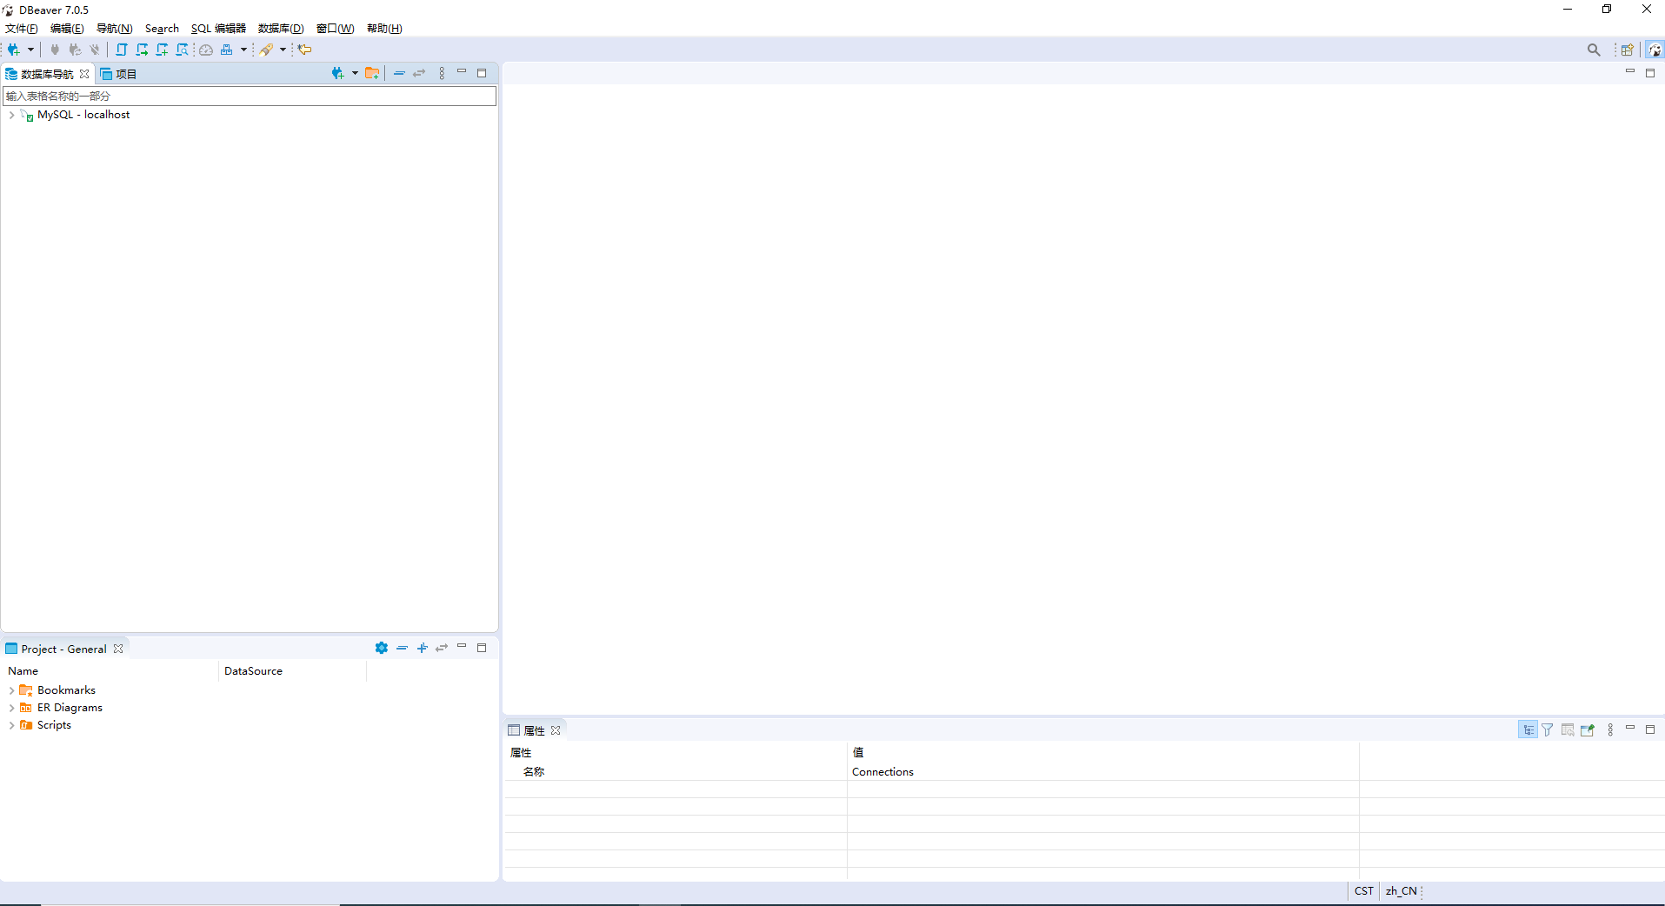Screen dimensions: 1665x906
Task: Collapse all in Project - General panel
Action: (x=402, y=648)
